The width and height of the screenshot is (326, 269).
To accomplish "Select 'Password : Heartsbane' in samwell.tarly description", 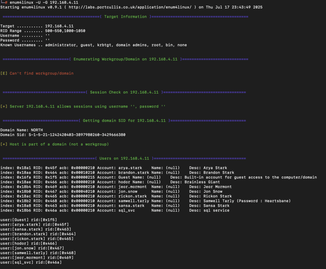I will [x=264, y=201].
